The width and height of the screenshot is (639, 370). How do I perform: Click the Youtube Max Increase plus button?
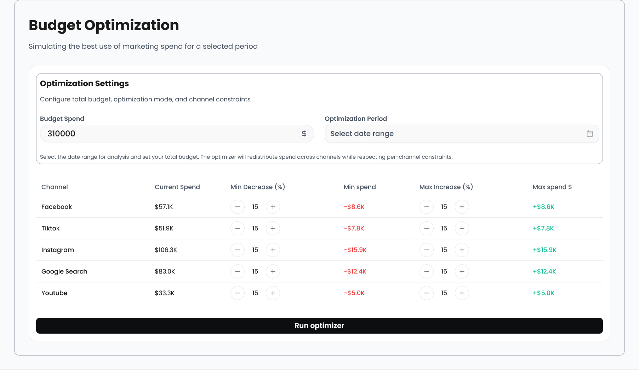click(462, 293)
